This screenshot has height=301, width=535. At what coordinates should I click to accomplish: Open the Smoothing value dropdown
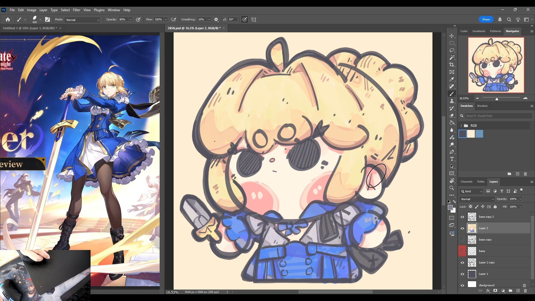(209, 20)
